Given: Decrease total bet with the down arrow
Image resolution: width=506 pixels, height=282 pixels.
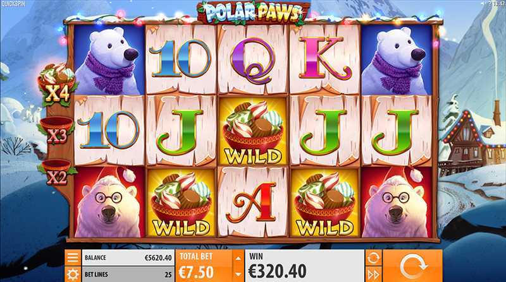Looking at the screenshot, I should 238,274.
